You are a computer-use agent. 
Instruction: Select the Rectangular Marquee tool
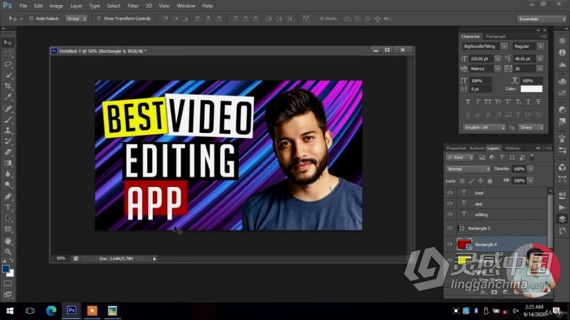[8, 53]
